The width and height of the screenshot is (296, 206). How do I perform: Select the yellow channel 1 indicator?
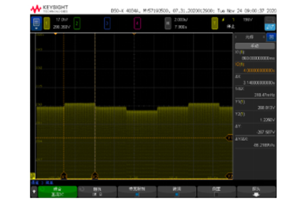tap(47, 24)
